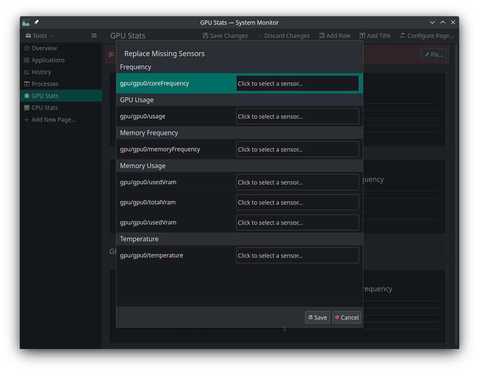
Task: Open the title bar dropdown arrow
Action: coord(432,22)
